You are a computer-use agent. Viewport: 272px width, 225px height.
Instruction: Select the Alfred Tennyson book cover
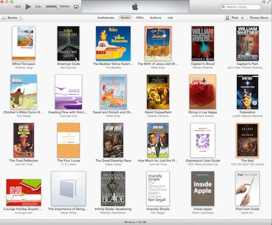[24, 43]
